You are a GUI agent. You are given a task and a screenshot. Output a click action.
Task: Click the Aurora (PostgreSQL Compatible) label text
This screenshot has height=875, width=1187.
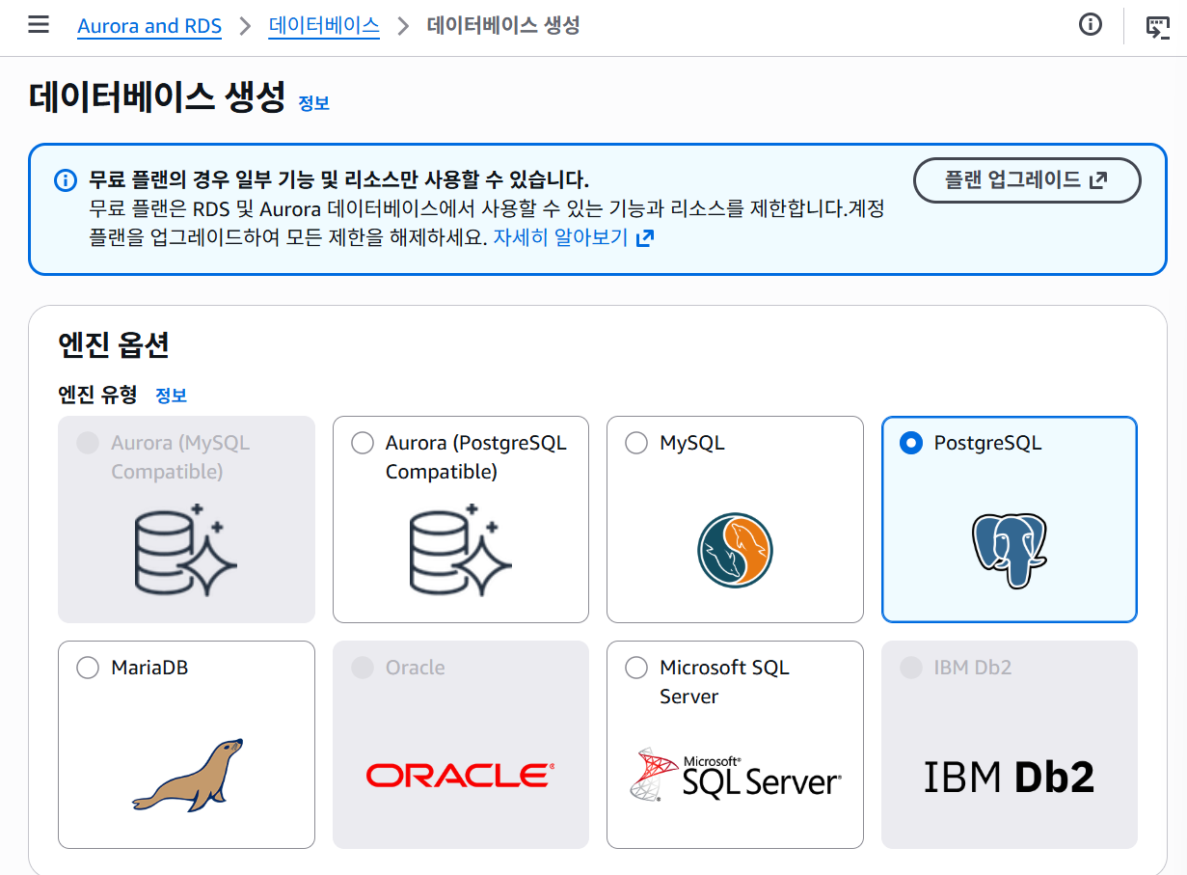pyautogui.click(x=476, y=457)
